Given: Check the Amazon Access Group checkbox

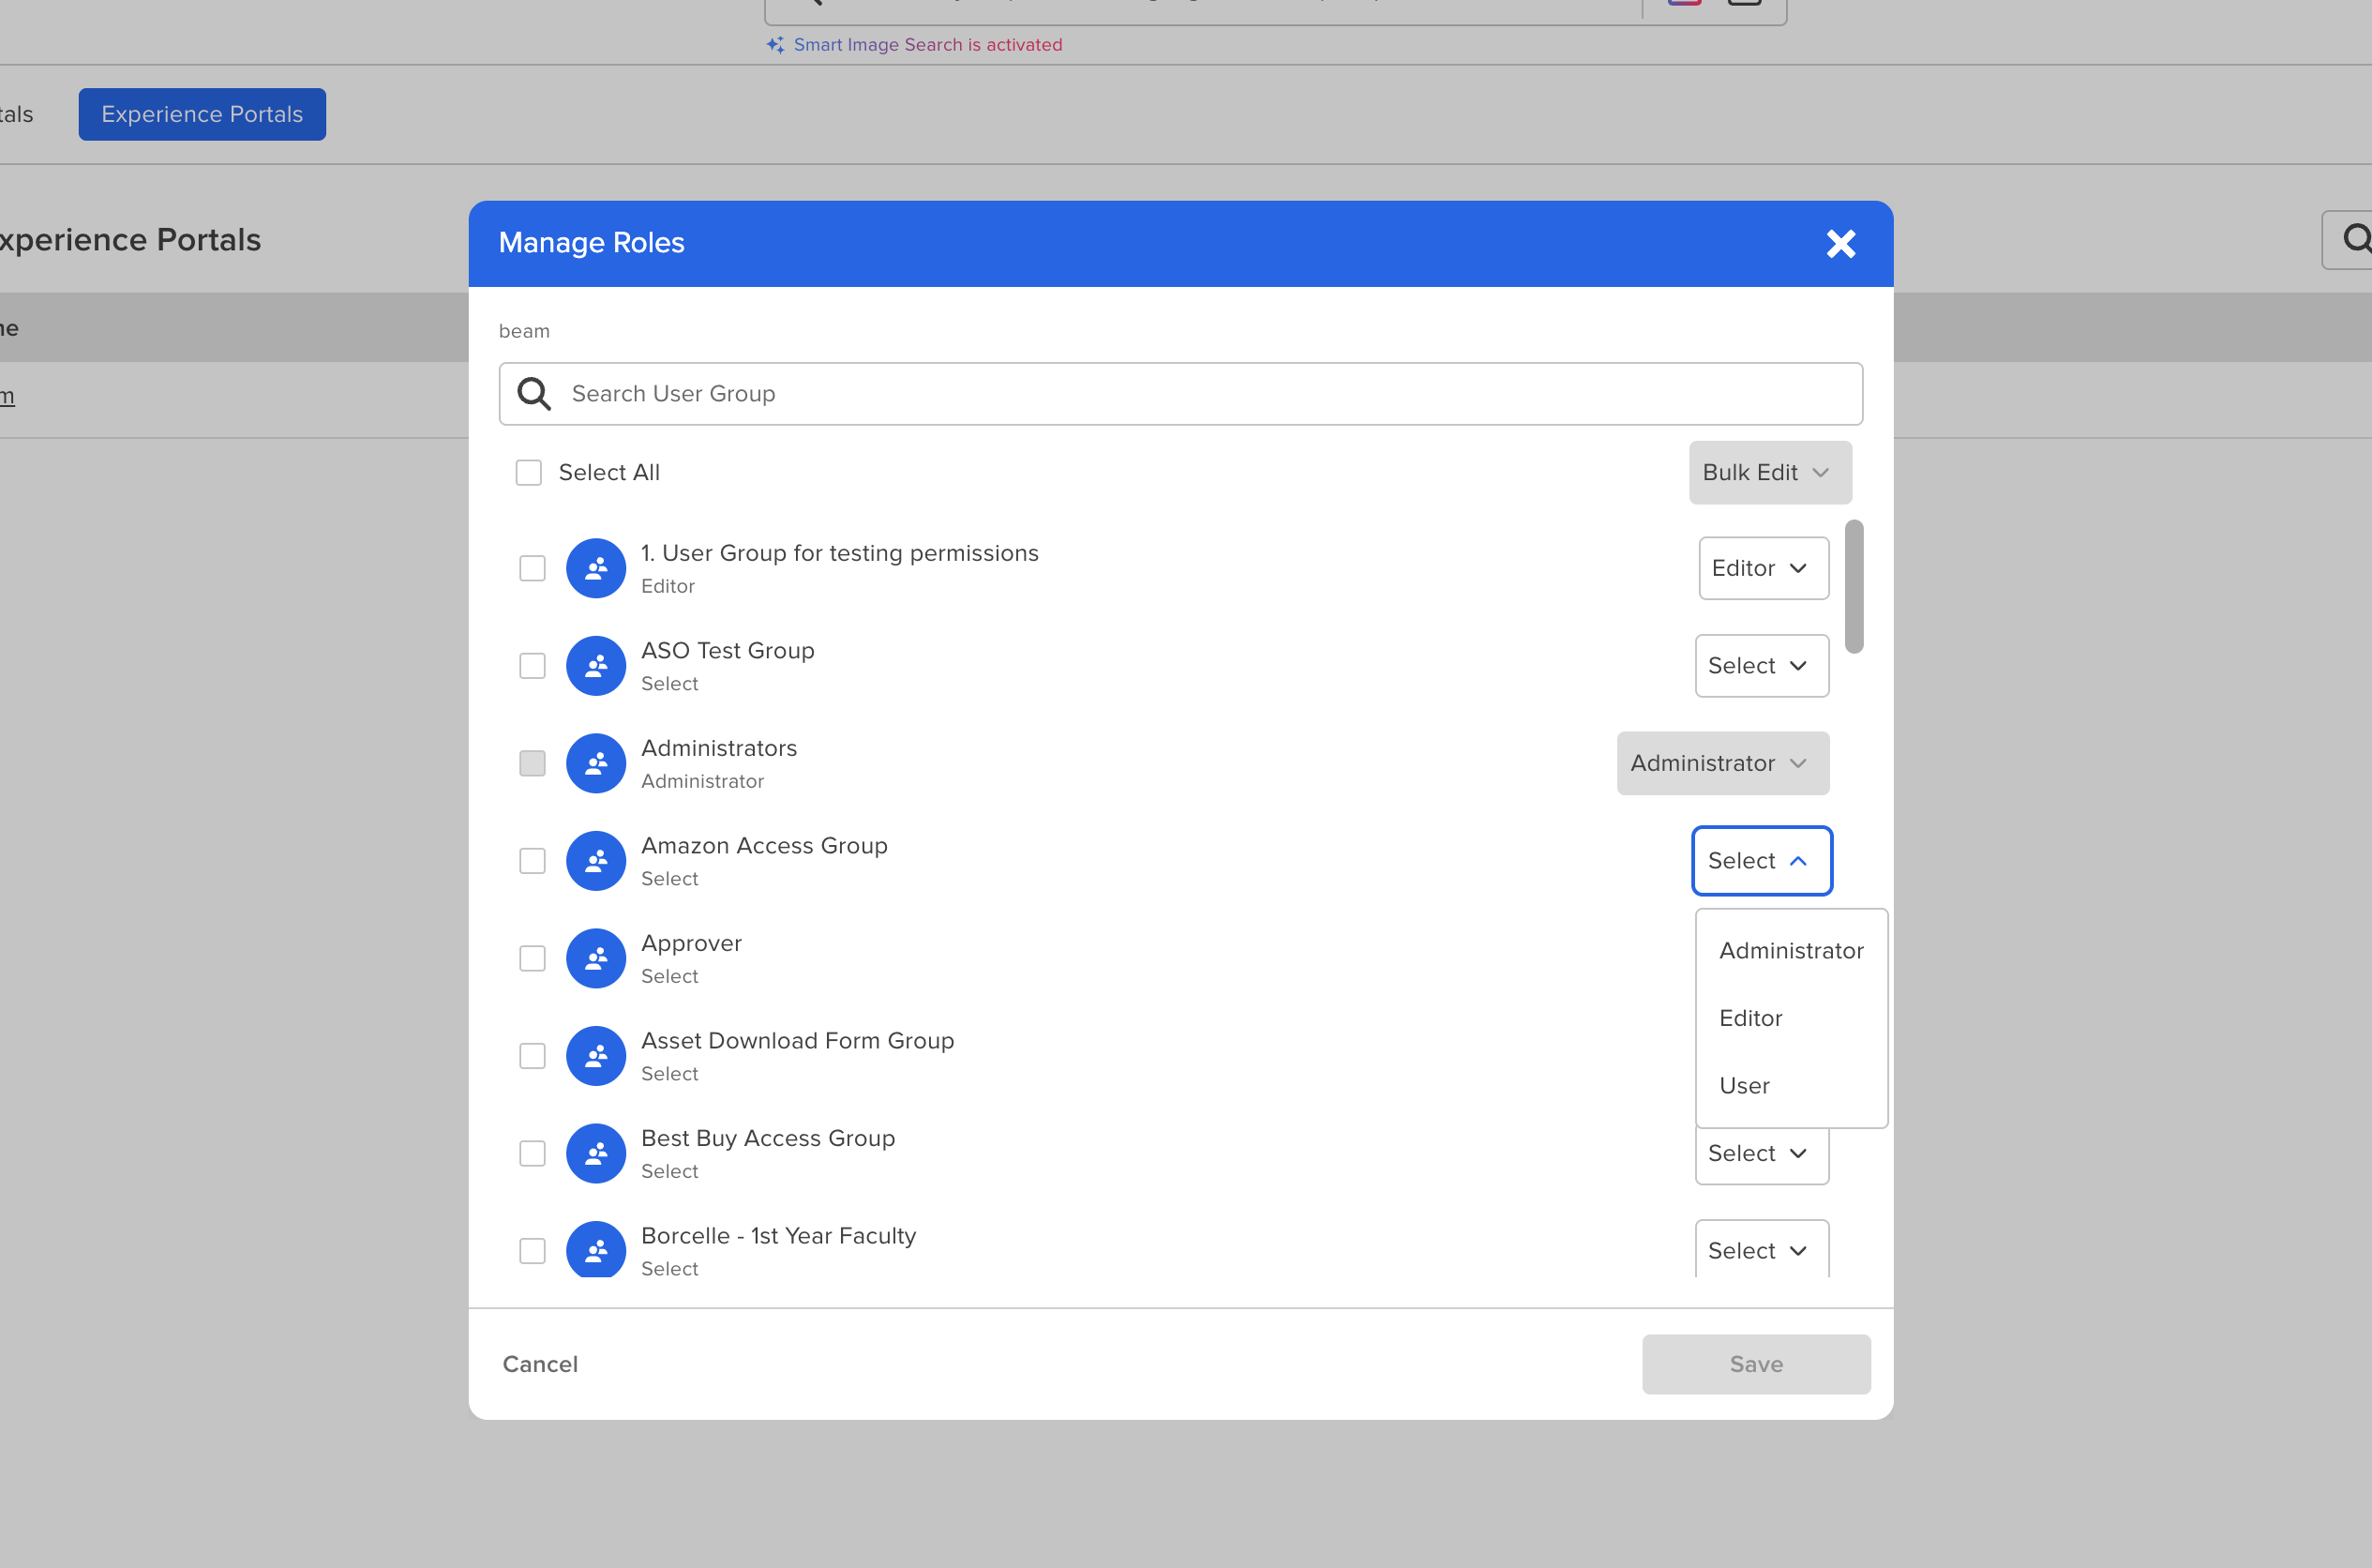Looking at the screenshot, I should click(x=533, y=861).
